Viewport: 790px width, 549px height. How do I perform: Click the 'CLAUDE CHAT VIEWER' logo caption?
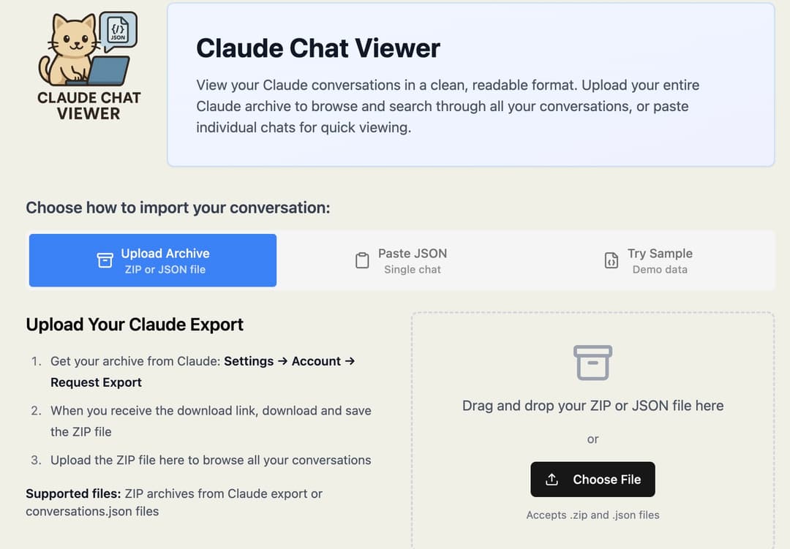89,106
